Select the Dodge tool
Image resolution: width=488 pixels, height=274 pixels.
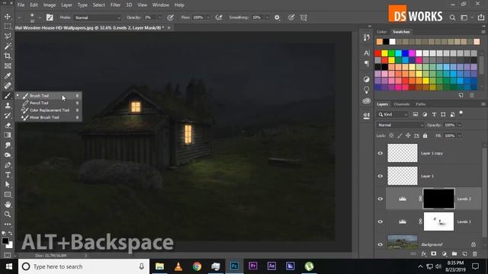(8, 155)
